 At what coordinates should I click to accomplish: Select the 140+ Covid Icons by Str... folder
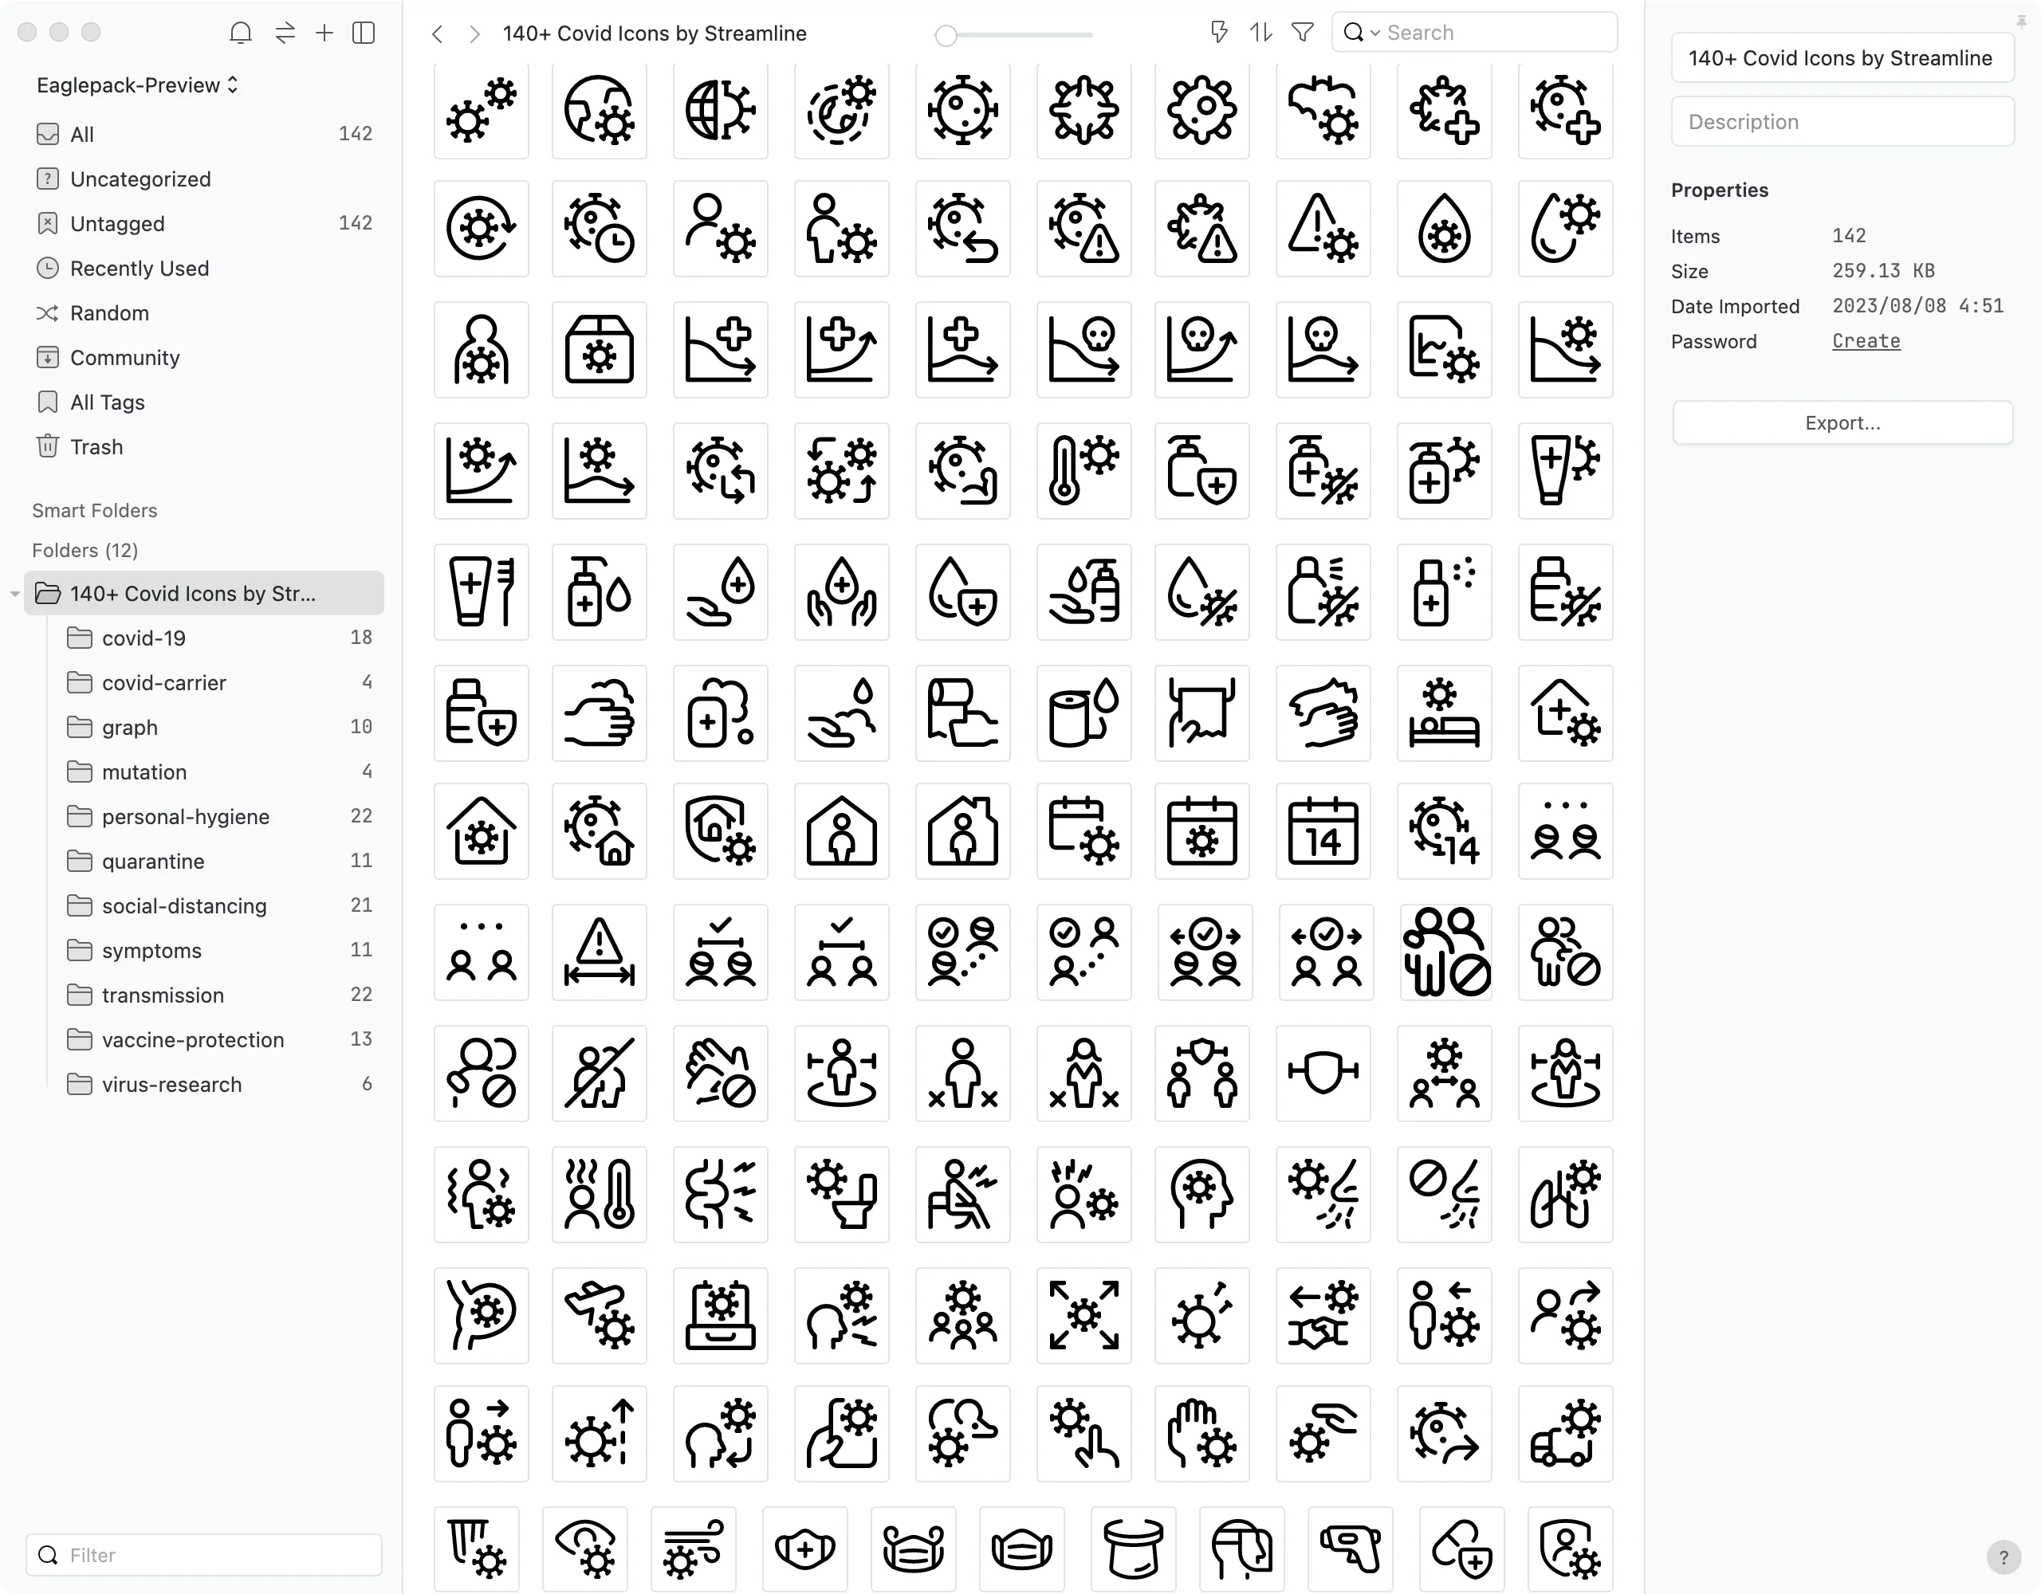204,593
